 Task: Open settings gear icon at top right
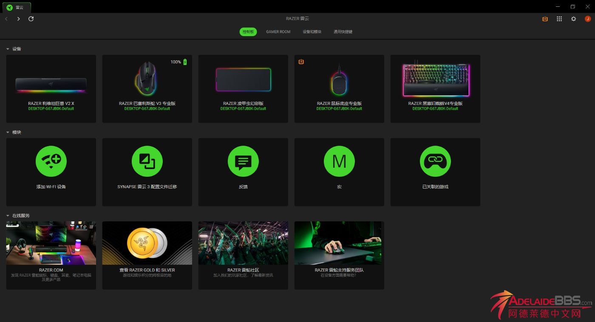[x=573, y=19]
